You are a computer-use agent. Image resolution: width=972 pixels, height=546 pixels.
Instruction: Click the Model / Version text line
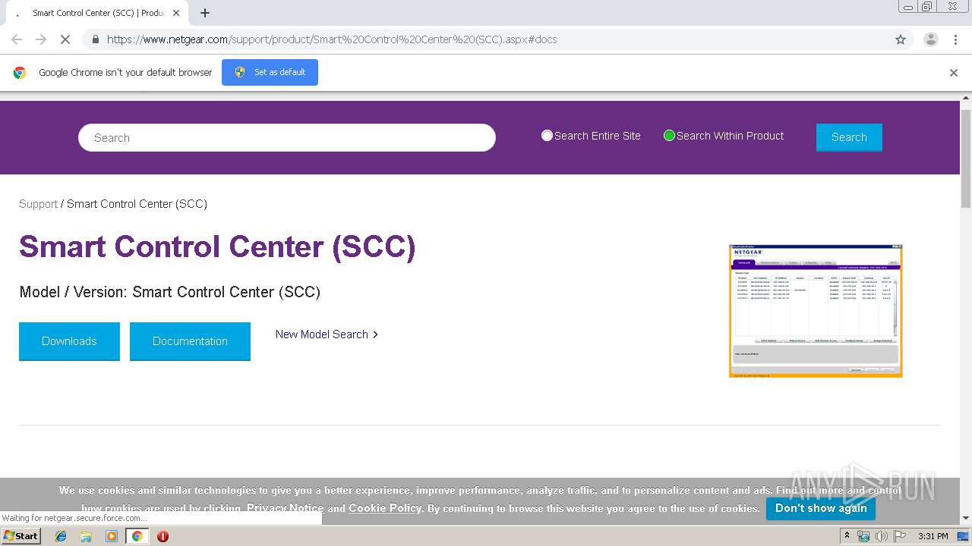[169, 292]
